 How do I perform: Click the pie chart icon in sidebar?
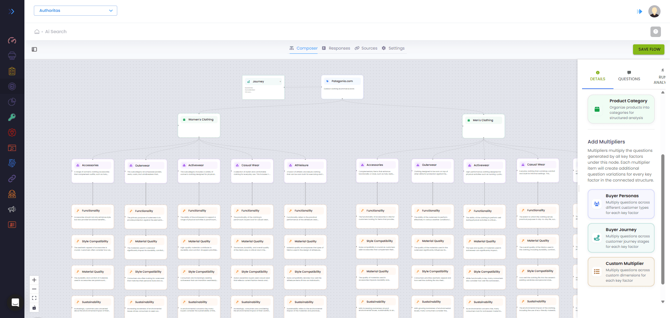12,102
